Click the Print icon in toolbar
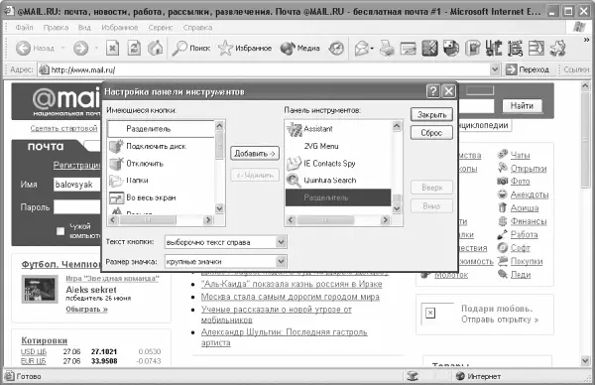595x385 pixels. point(387,49)
